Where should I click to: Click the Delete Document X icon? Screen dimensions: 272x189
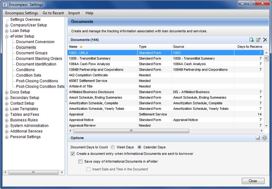pyautogui.click(x=265, y=40)
